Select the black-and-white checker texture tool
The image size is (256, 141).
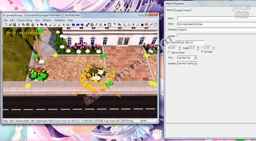pyautogui.click(x=92, y=24)
